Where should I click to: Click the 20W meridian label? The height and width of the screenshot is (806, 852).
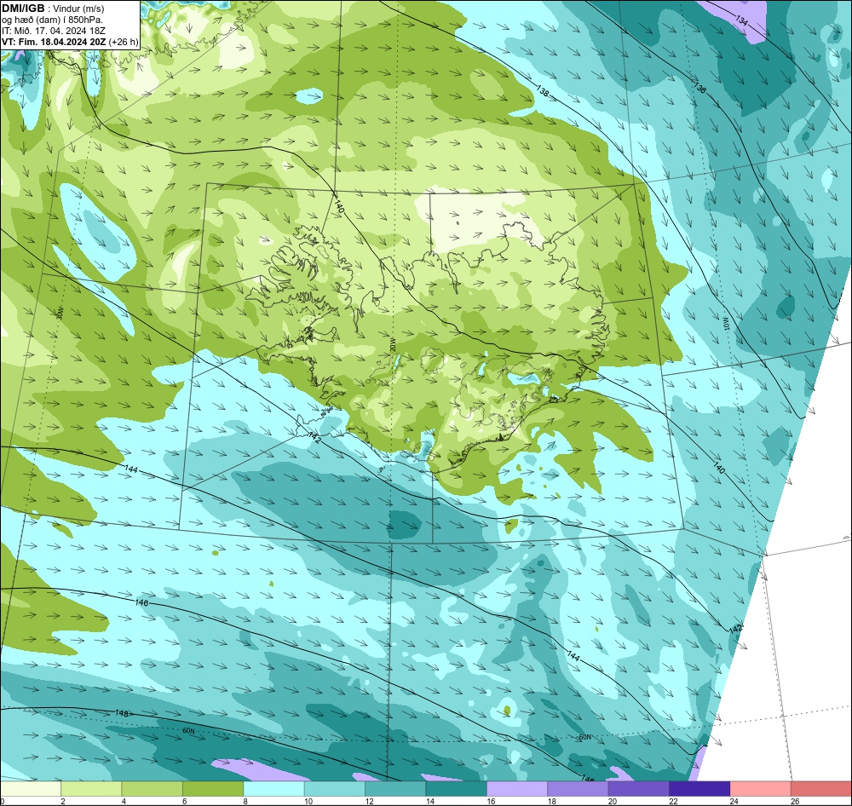click(392, 347)
